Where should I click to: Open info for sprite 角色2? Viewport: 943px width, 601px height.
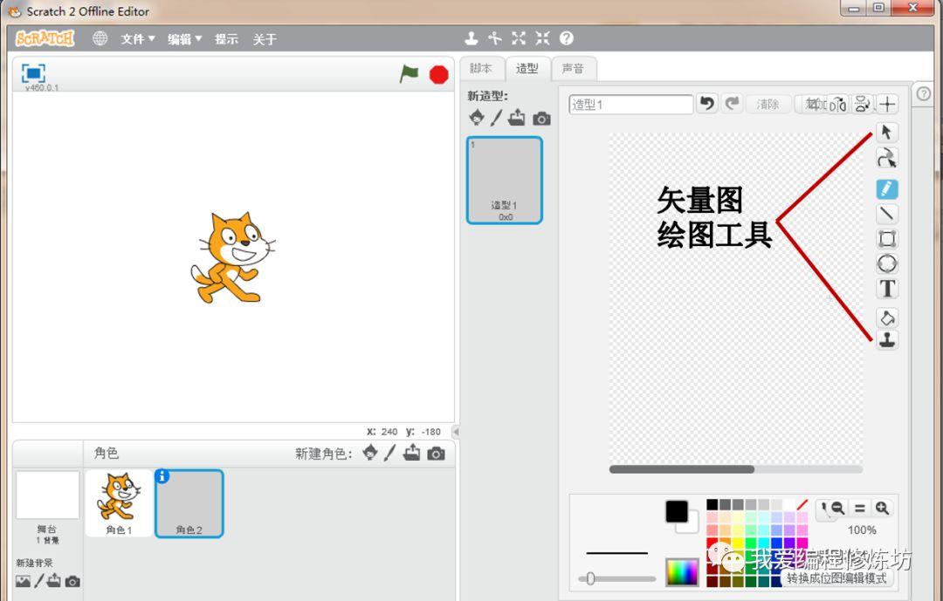coord(162,476)
